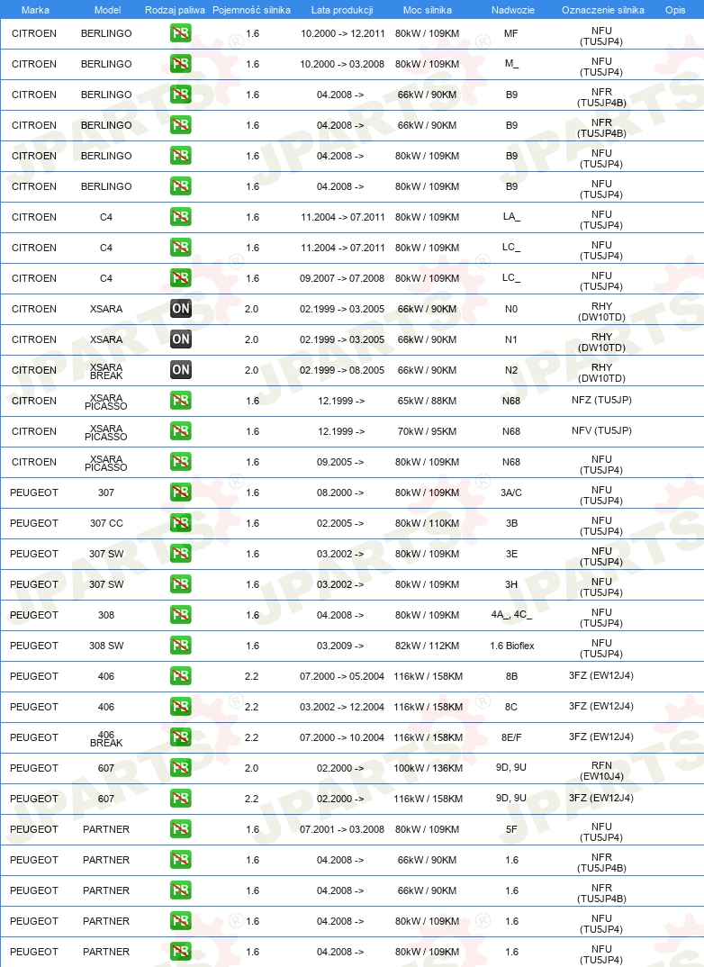Screen dimensions: 704x967
Task: Click the petrol icon in the C4 LA_ row
Action: pos(181,216)
